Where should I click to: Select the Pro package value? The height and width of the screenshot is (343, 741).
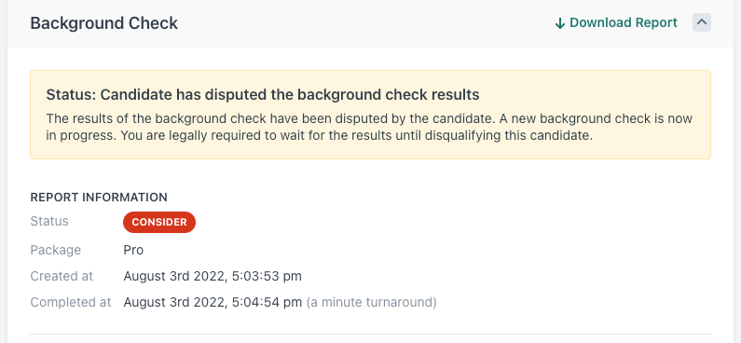coord(133,250)
